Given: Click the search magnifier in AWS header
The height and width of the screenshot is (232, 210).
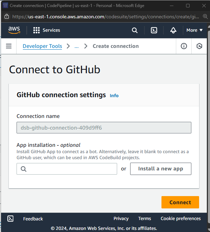Looking at the screenshot, I should [x=135, y=30].
